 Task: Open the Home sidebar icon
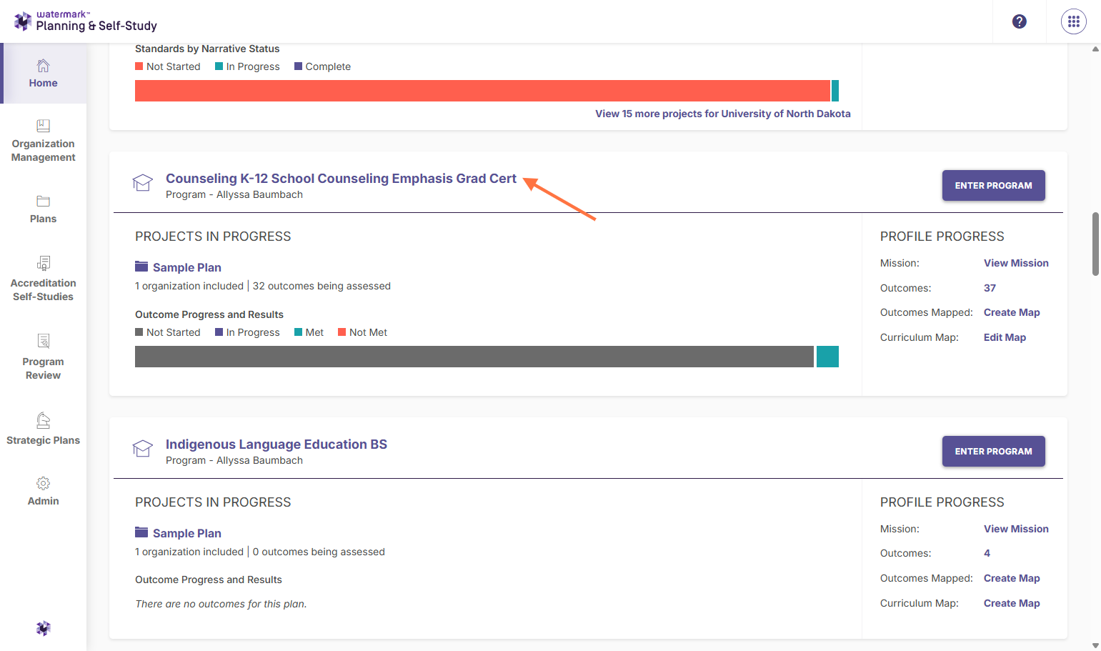tap(43, 66)
